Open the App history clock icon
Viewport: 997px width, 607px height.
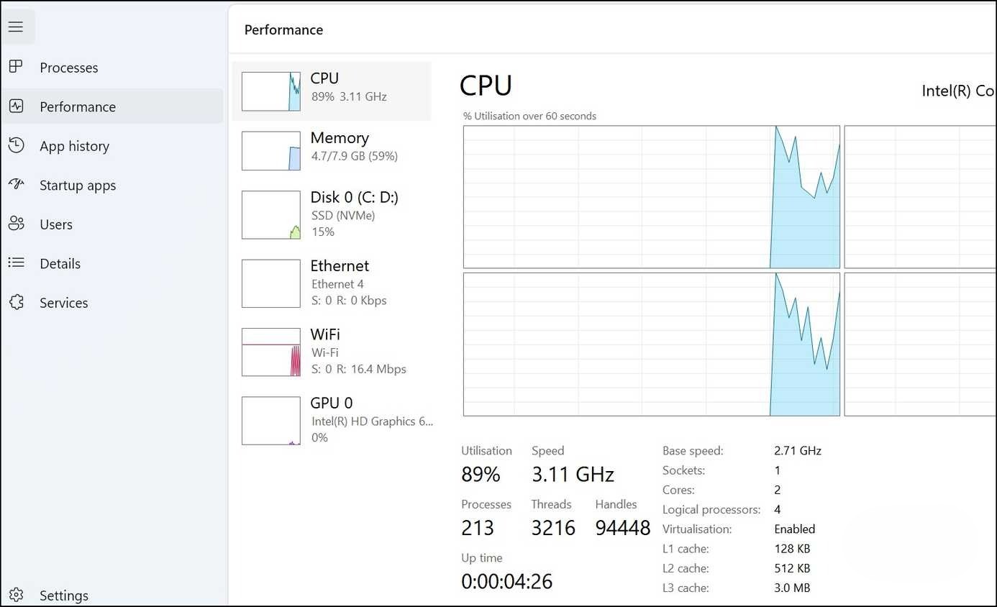pyautogui.click(x=16, y=146)
